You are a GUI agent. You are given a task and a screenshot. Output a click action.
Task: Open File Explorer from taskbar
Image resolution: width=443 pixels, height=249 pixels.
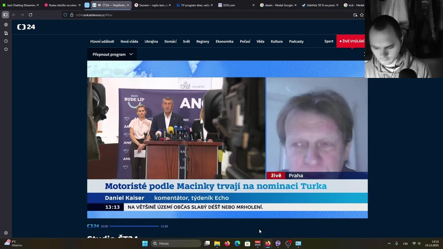[x=217, y=243]
